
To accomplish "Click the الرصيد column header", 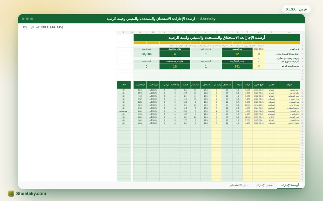I will coord(185,85).
